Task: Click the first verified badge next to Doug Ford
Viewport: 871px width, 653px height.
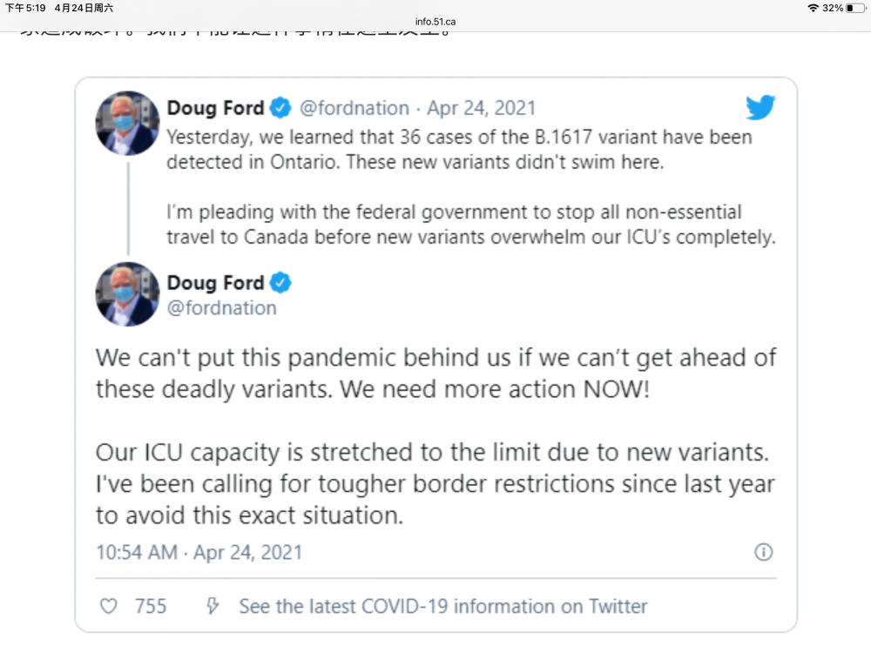Action: 280,108
